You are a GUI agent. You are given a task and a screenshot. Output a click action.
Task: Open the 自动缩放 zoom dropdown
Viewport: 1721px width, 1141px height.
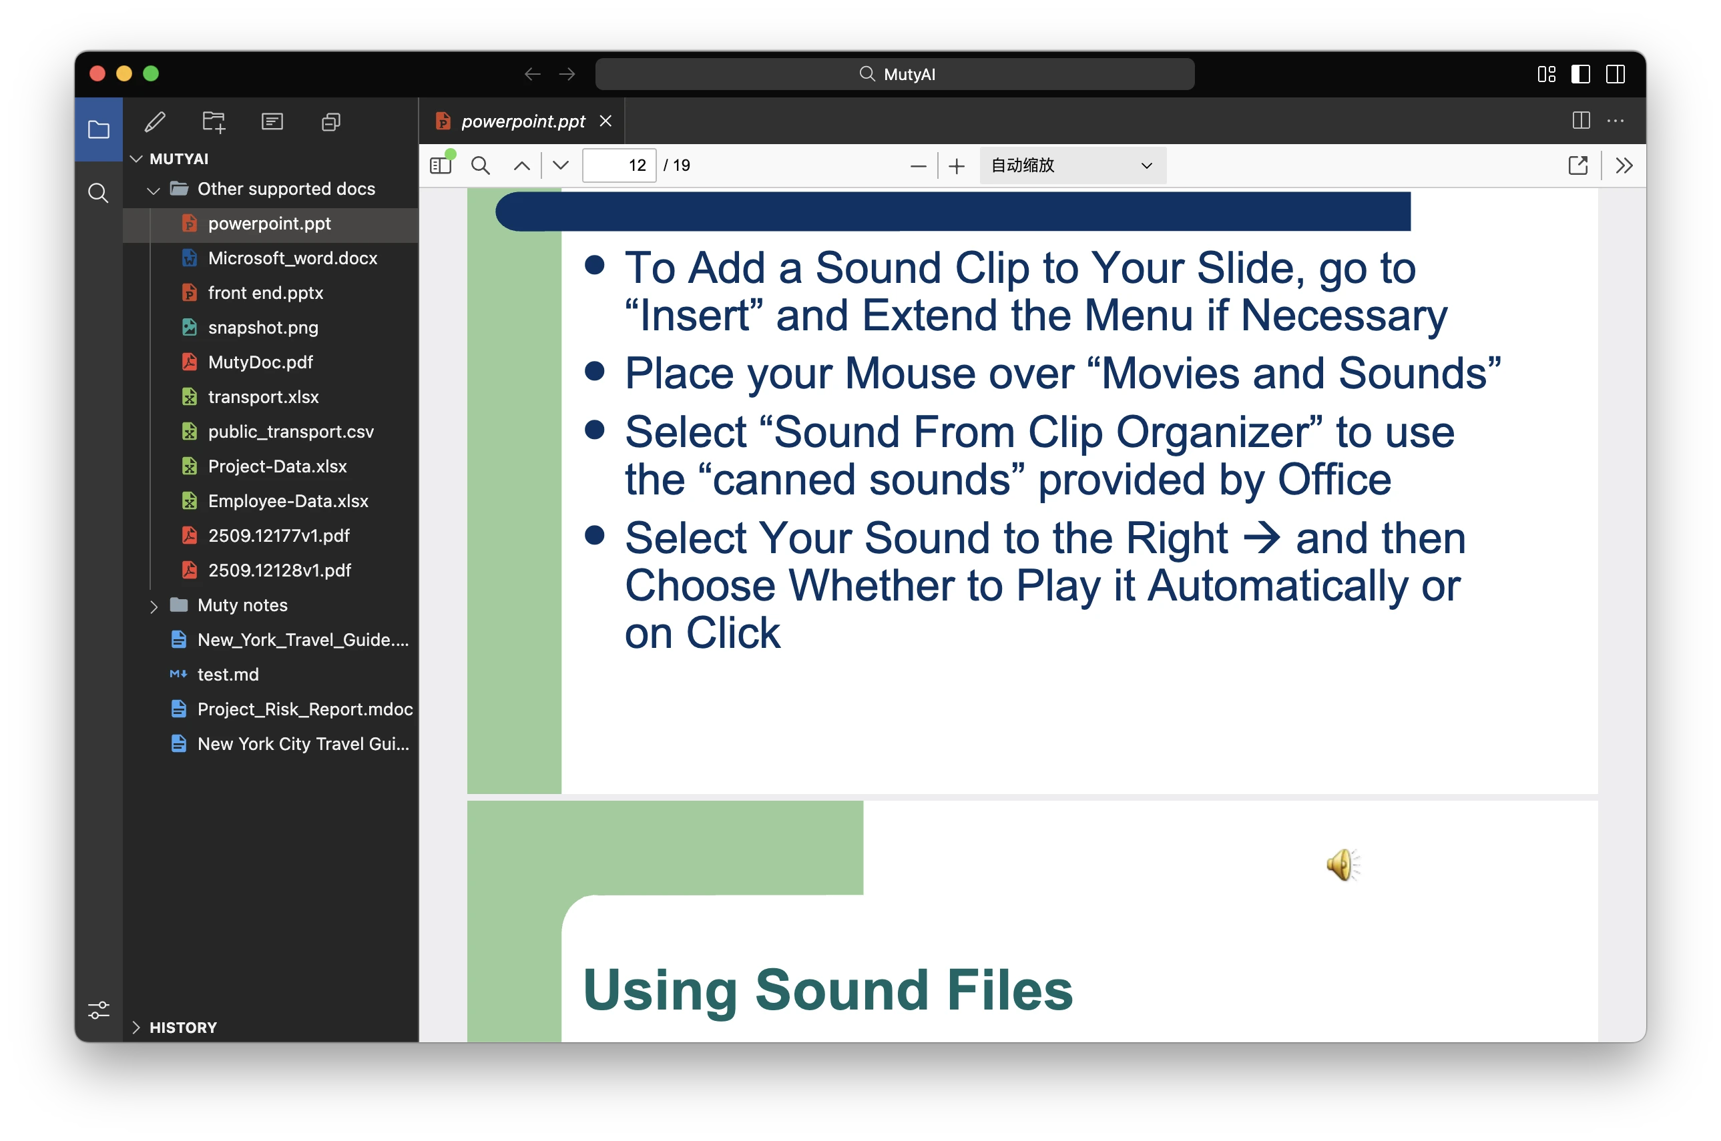(1071, 165)
